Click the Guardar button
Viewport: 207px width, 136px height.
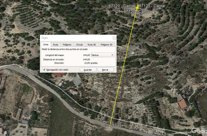(88, 70)
